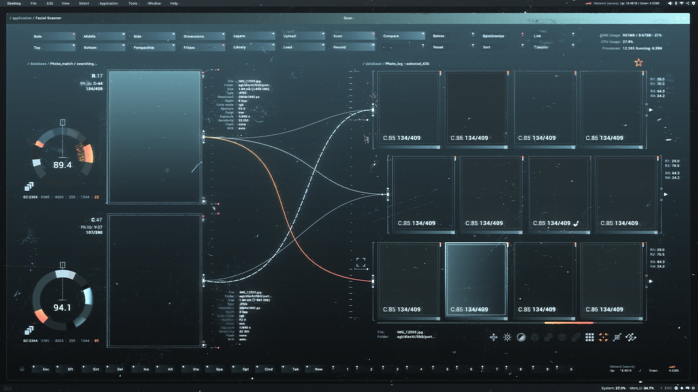Click the Synchronize button
This screenshot has height=392, width=698.
(x=493, y=36)
